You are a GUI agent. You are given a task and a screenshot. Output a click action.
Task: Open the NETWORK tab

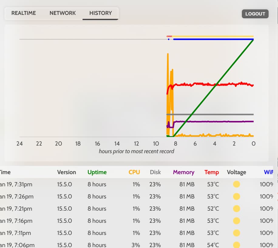coord(63,13)
